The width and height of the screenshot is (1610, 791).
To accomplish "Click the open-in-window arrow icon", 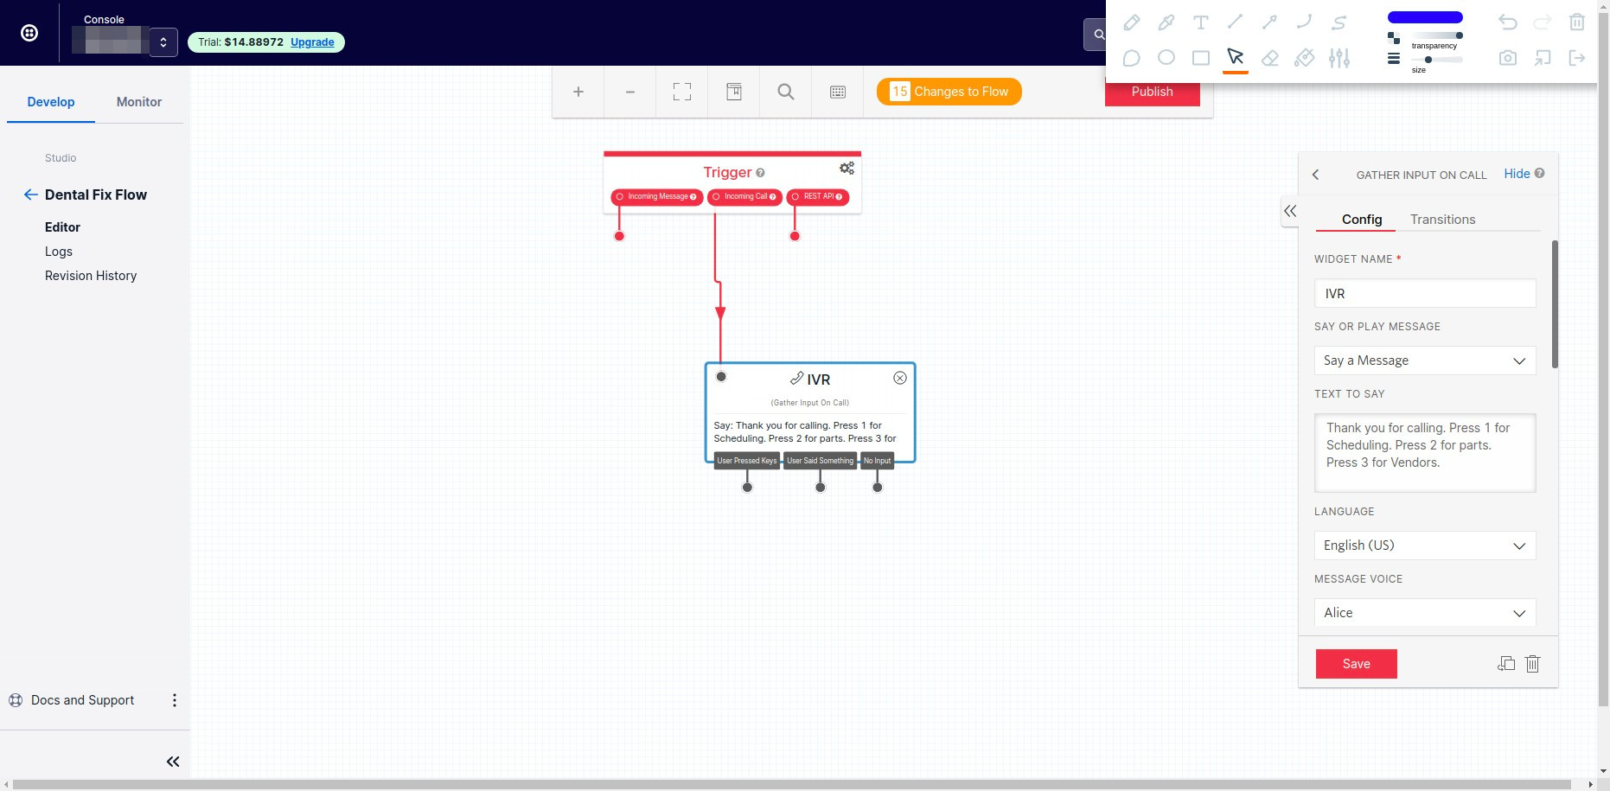I will 1543,58.
